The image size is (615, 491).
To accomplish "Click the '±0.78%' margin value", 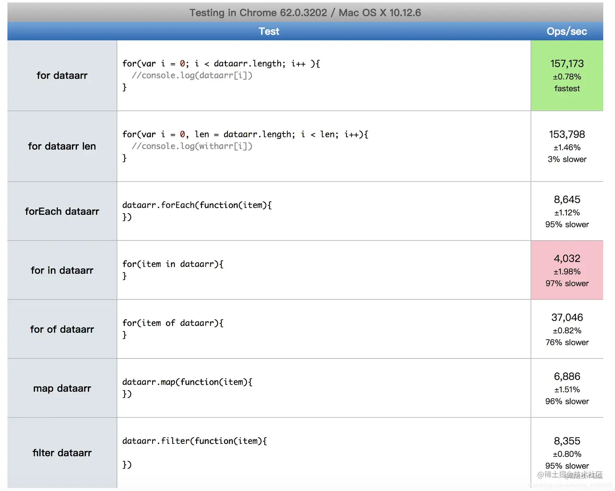I will pyautogui.click(x=567, y=76).
